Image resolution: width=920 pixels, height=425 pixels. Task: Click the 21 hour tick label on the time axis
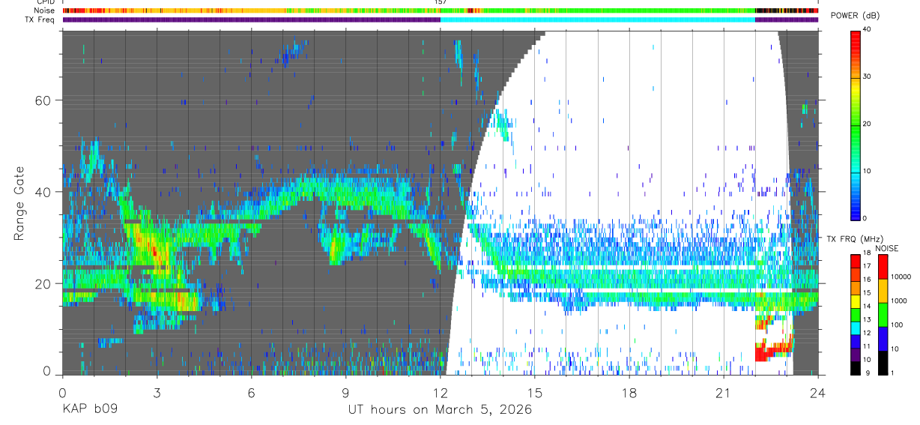pyautogui.click(x=724, y=393)
